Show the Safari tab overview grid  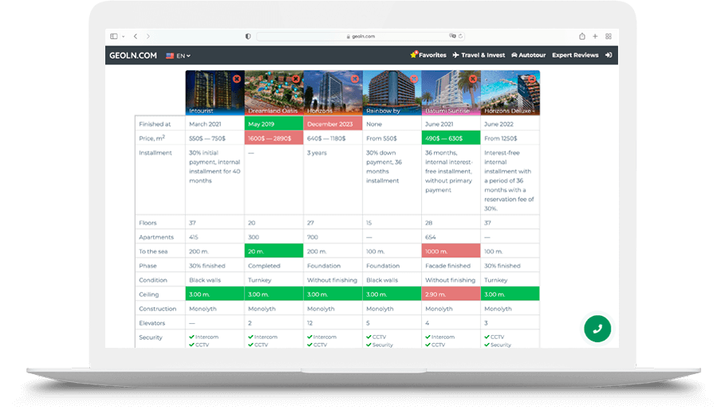click(x=609, y=37)
